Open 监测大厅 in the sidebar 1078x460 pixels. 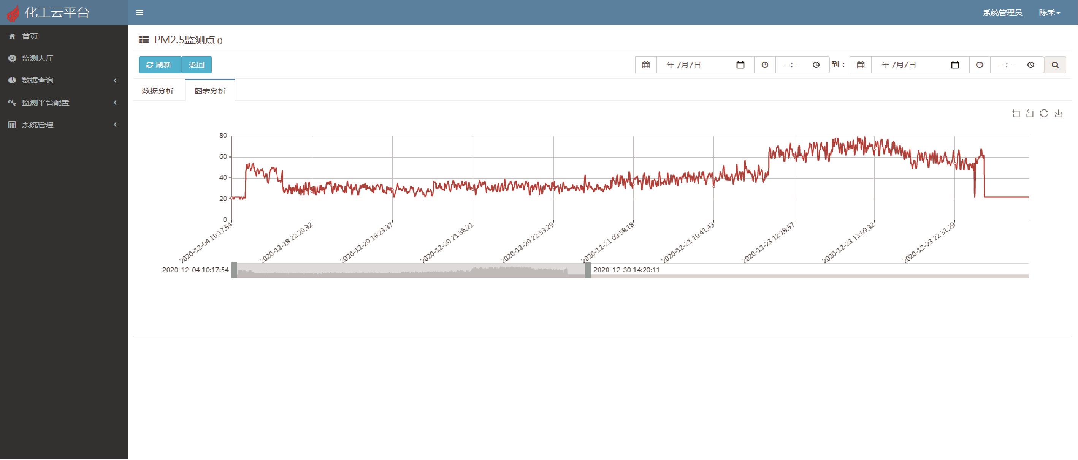[x=38, y=58]
